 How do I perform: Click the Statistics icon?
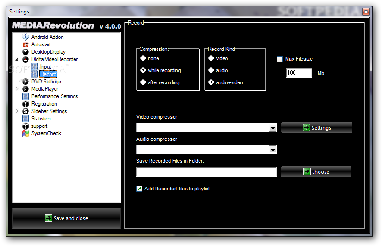tap(25, 119)
